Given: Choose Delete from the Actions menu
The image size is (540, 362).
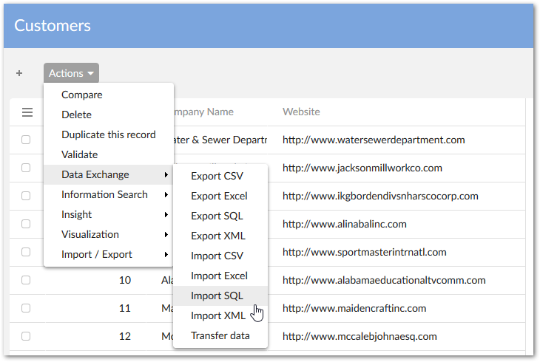Looking at the screenshot, I should tap(109, 115).
